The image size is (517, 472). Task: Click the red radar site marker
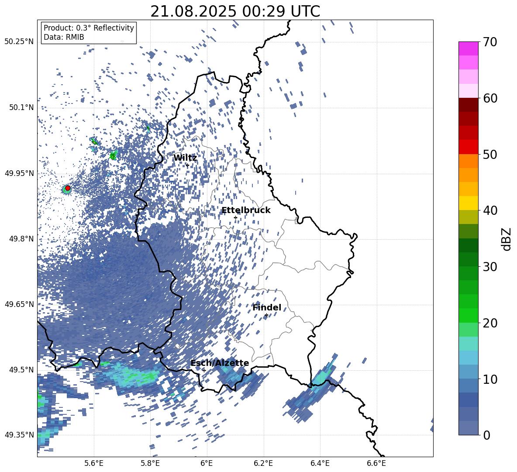click(x=68, y=188)
